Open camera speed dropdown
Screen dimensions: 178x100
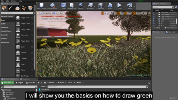[x=144, y=13]
